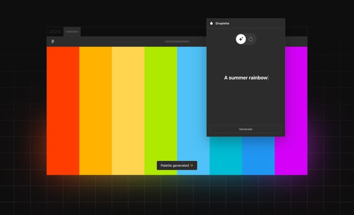Click the "A summer rainbow" prompt field
The width and height of the screenshot is (354, 215).
tap(246, 78)
